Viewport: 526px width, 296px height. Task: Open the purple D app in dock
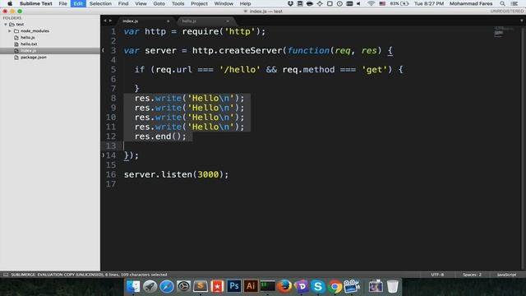302,286
